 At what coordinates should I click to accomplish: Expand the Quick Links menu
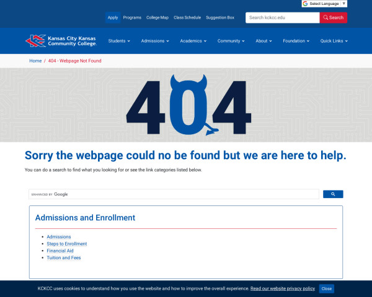click(334, 41)
